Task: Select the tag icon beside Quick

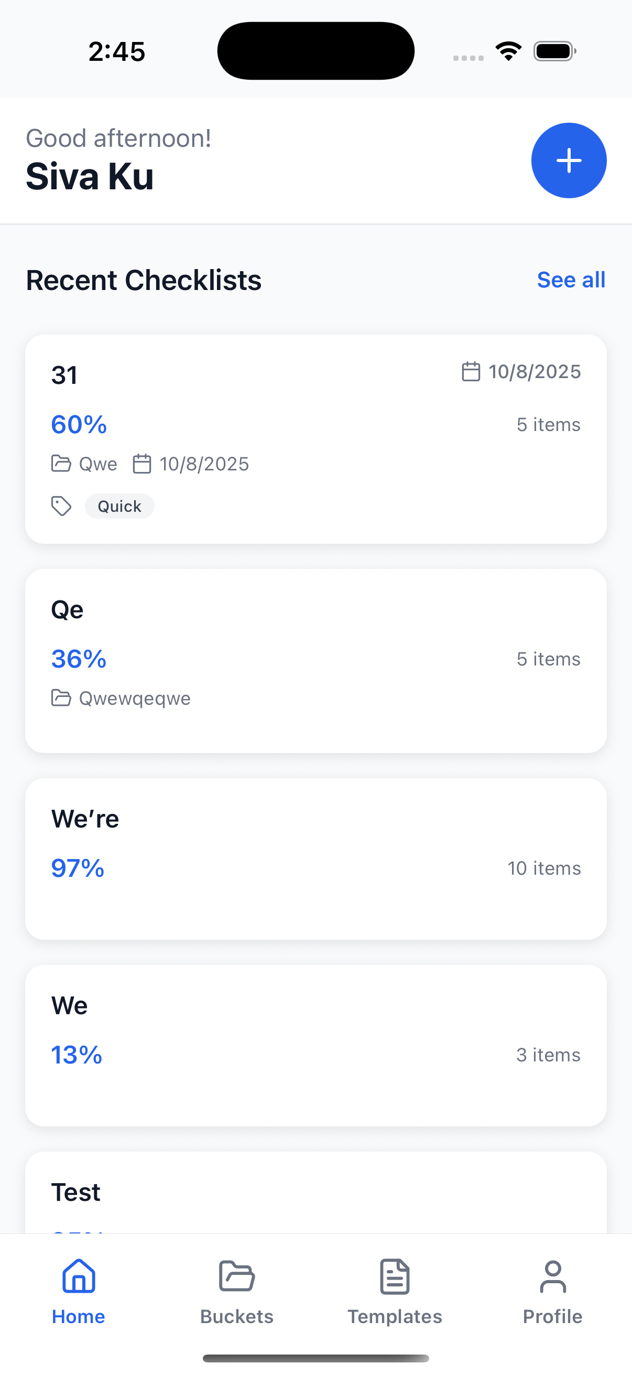Action: click(x=61, y=506)
